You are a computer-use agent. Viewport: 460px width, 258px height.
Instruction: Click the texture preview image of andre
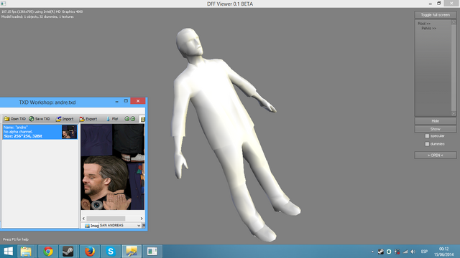[x=113, y=167]
